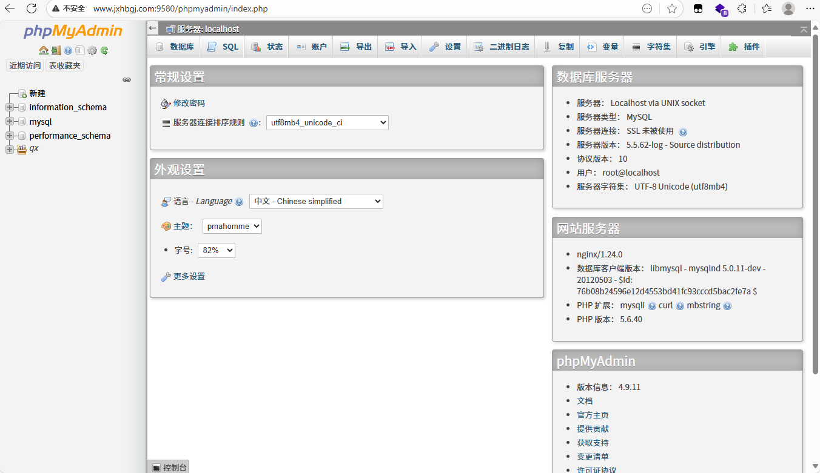Viewport: 820px width, 473px height.
Task: Click the 修改密码 link
Action: point(189,103)
